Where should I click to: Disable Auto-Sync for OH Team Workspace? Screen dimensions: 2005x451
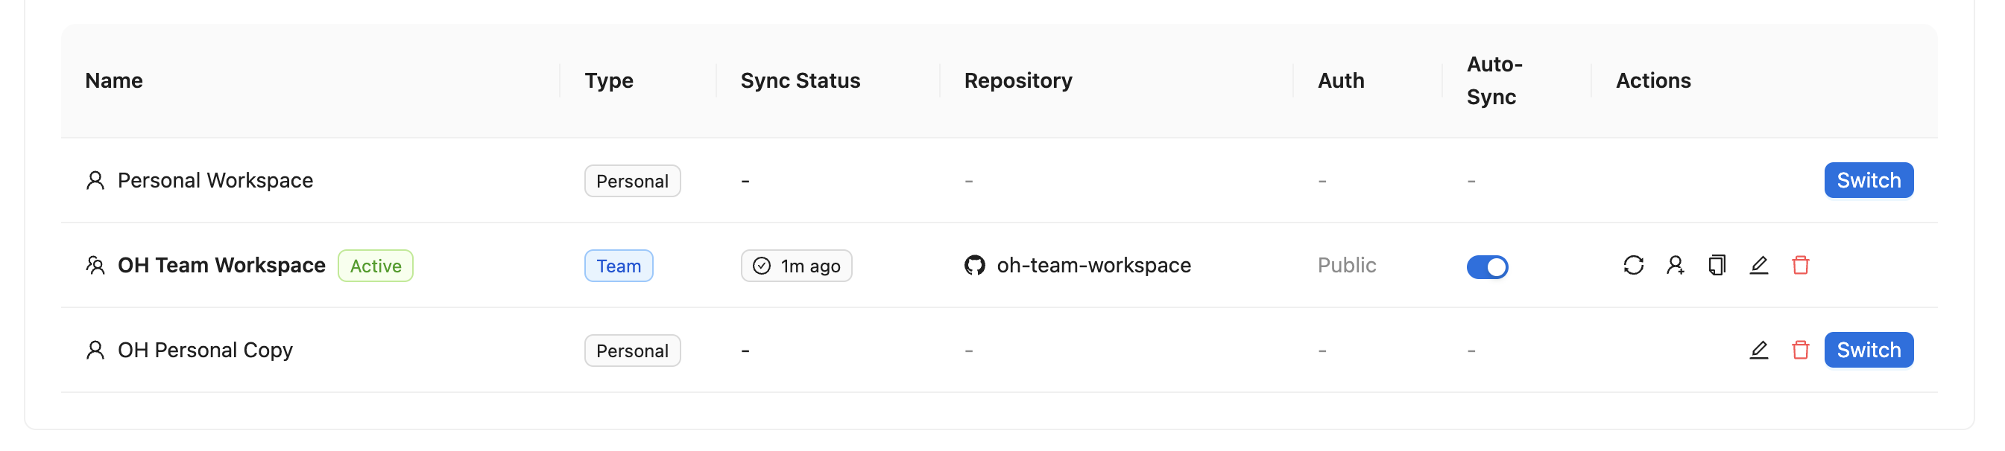1488,266
